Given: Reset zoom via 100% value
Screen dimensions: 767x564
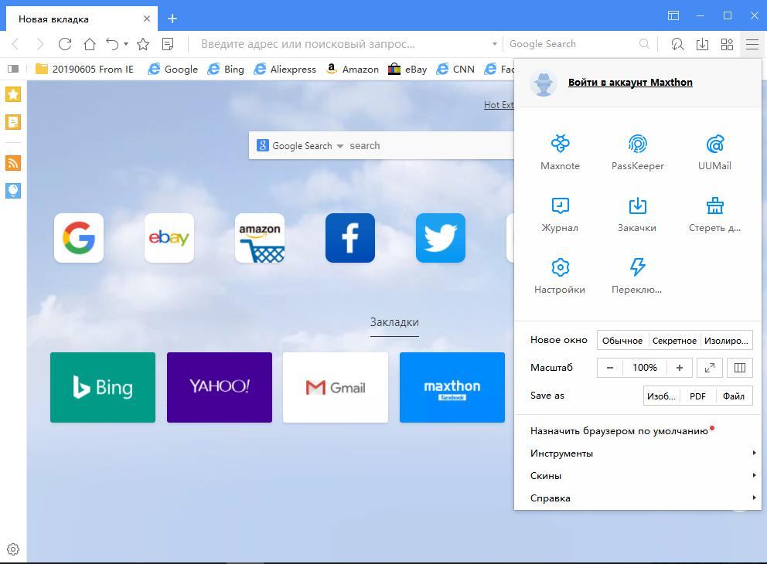Looking at the screenshot, I should pos(645,368).
